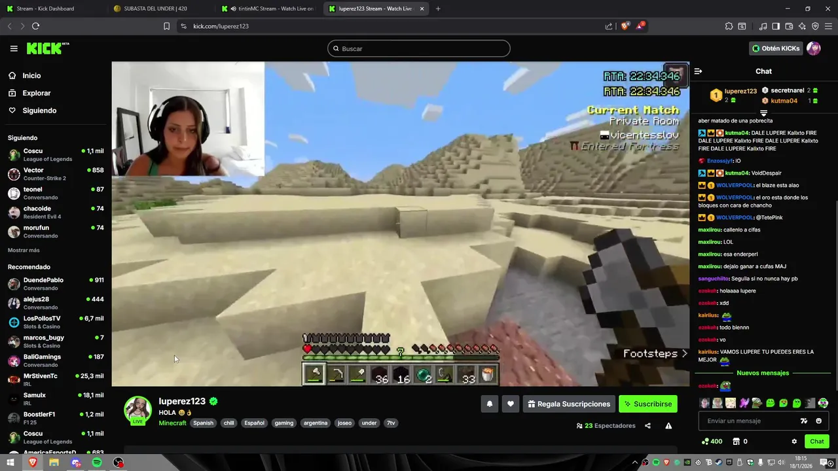Expand the Mostrar más followed channels
838x471 pixels.
pos(24,251)
